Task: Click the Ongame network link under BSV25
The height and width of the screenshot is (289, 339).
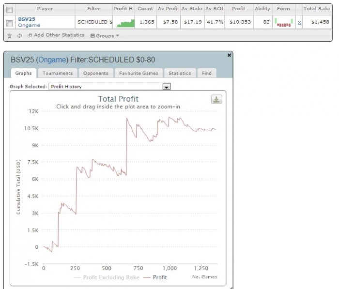Action: point(29,25)
